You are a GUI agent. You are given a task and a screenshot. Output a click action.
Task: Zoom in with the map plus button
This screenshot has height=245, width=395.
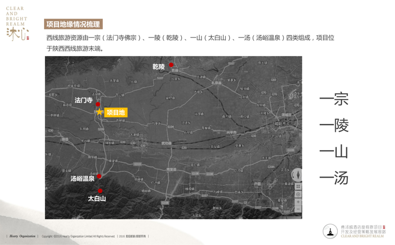click(x=298, y=202)
